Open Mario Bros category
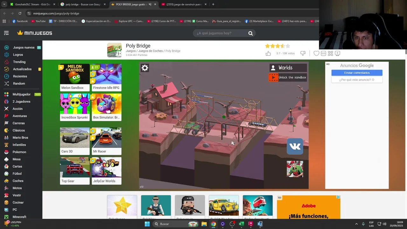This screenshot has height=229, width=407. tap(20, 138)
